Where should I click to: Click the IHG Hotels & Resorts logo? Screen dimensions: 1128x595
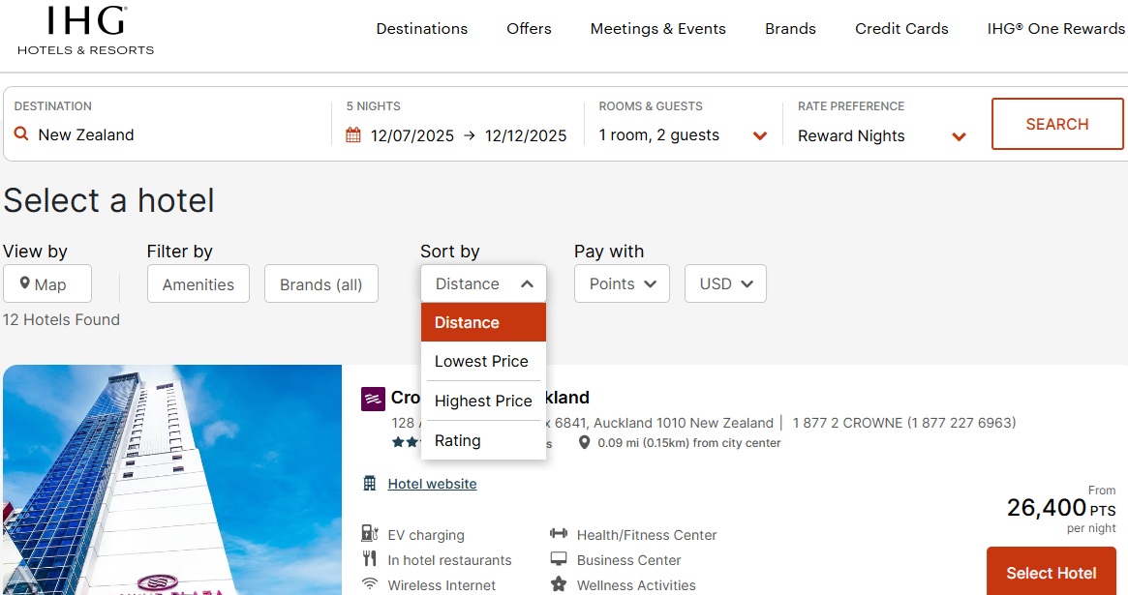click(85, 31)
